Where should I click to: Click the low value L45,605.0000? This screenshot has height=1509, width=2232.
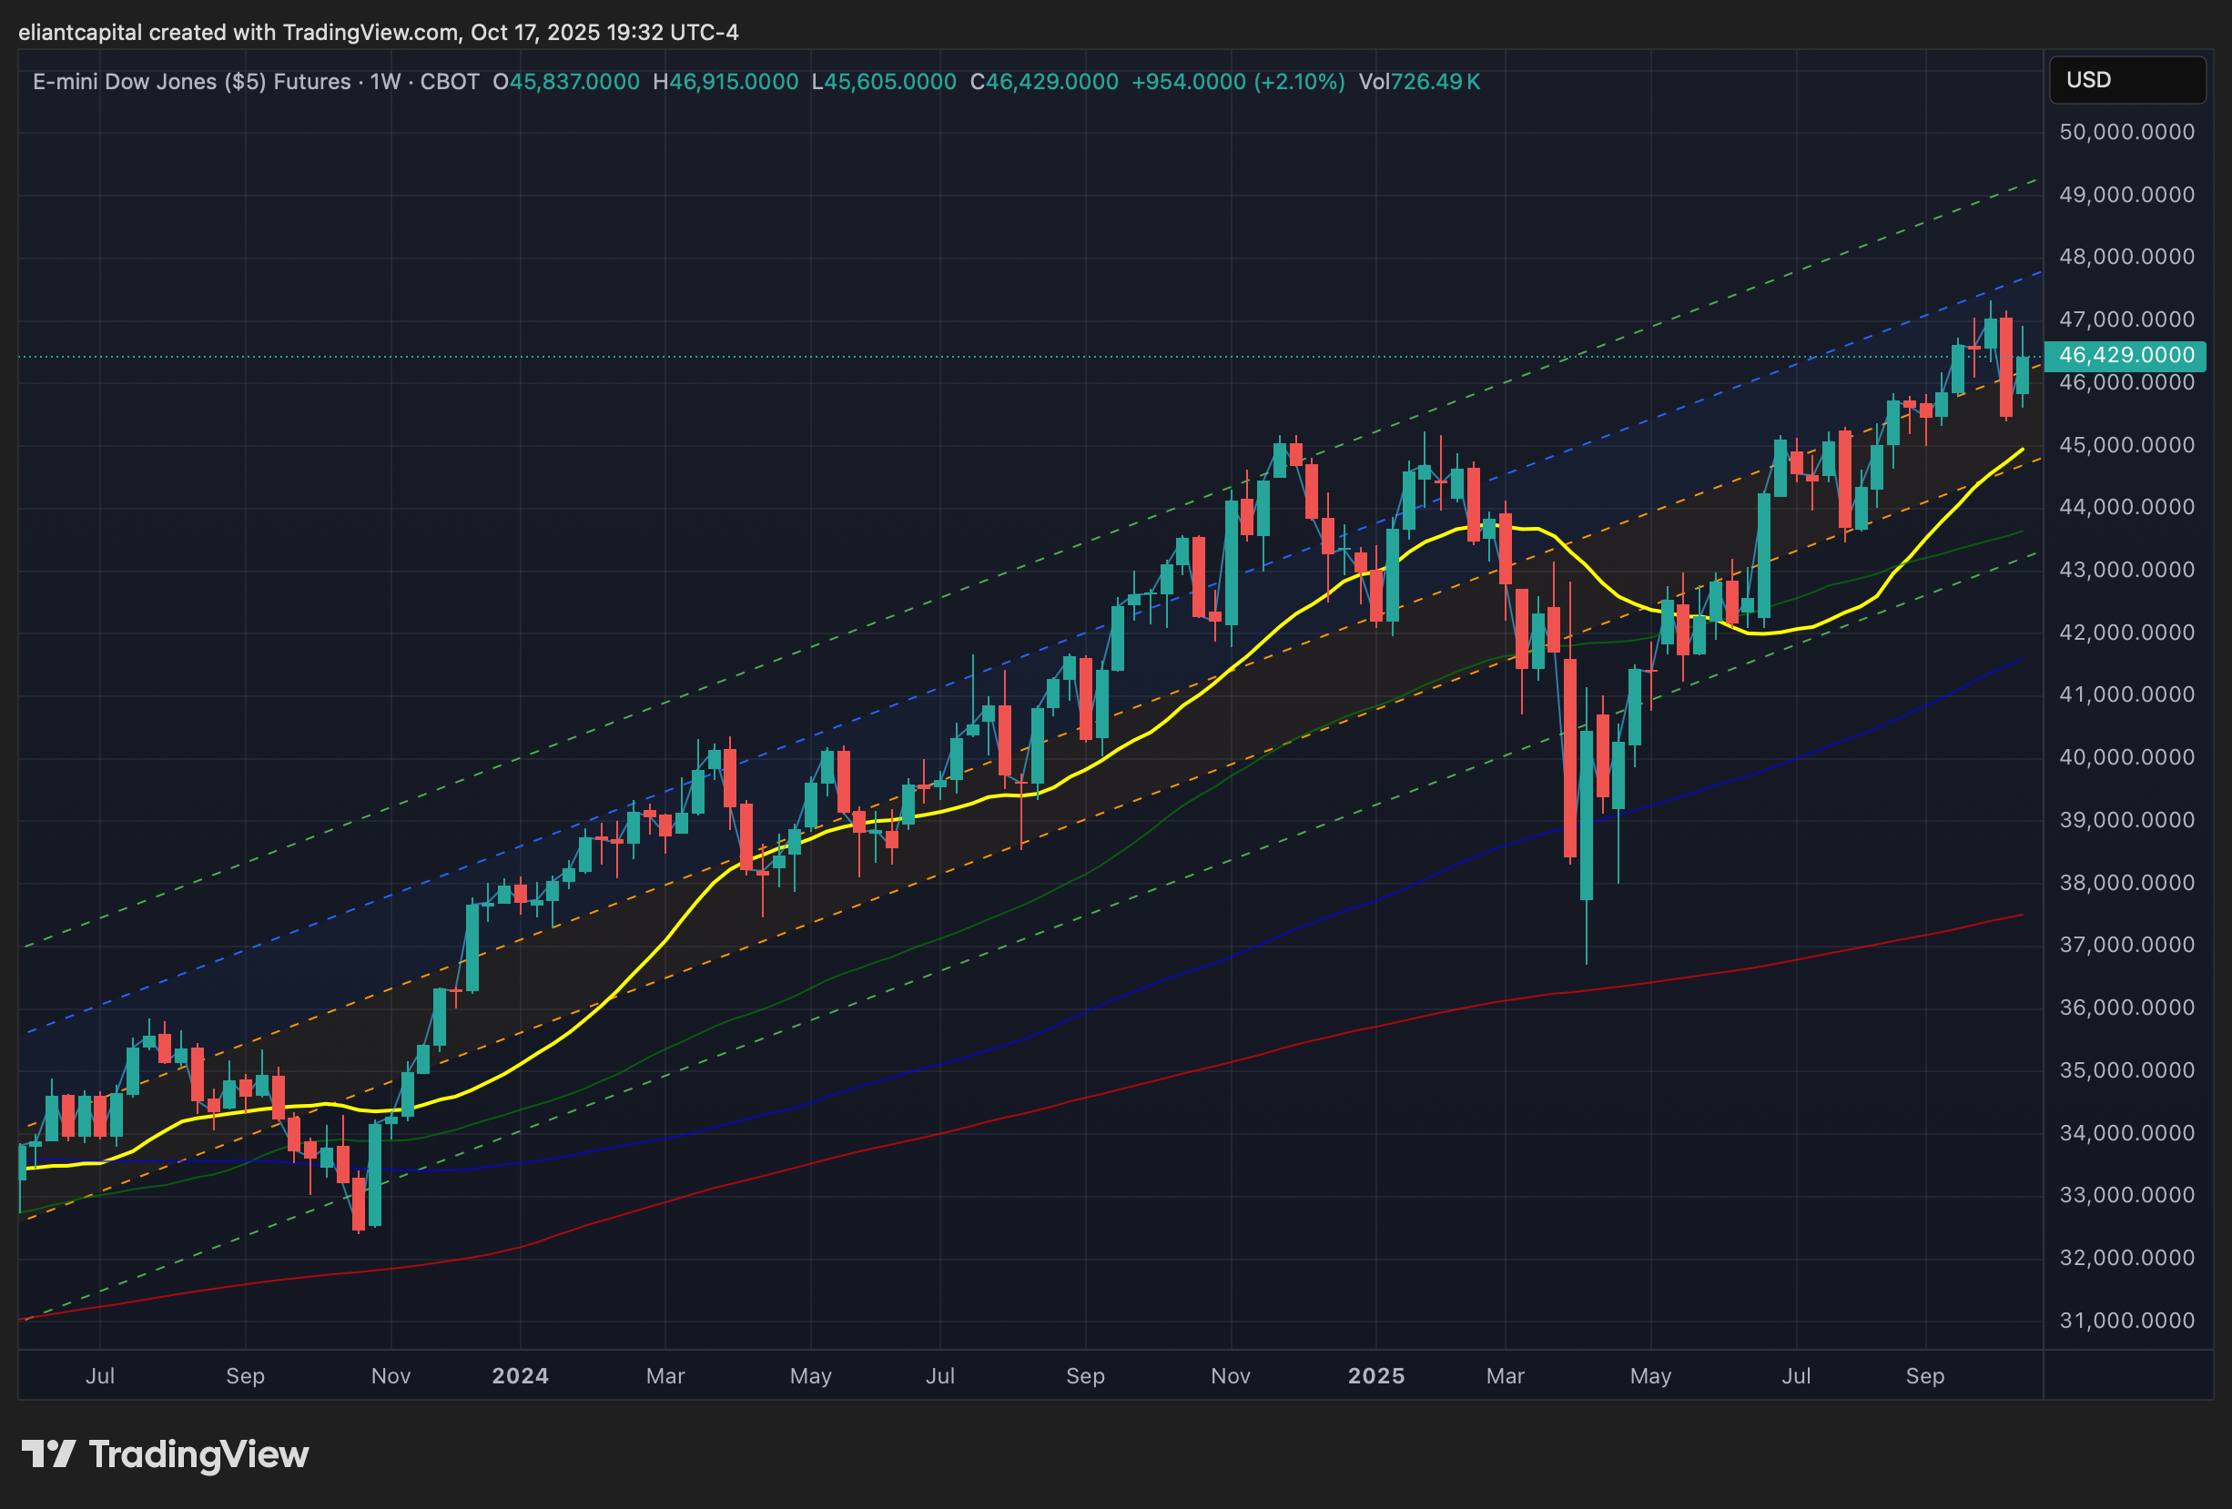pos(884,82)
